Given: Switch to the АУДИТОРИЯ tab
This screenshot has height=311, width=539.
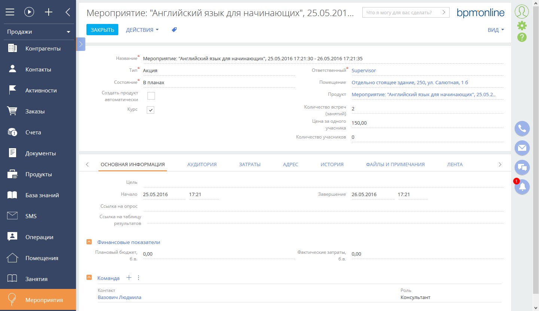Looking at the screenshot, I should (202, 164).
